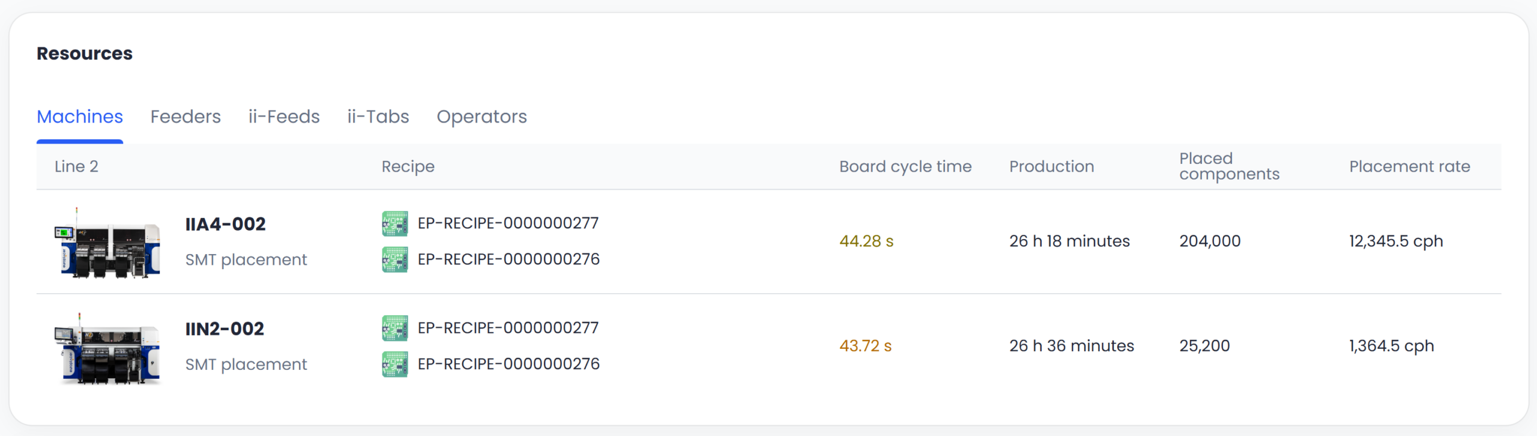The height and width of the screenshot is (436, 1537).
Task: Switch to the Feeders tab
Action: (186, 117)
